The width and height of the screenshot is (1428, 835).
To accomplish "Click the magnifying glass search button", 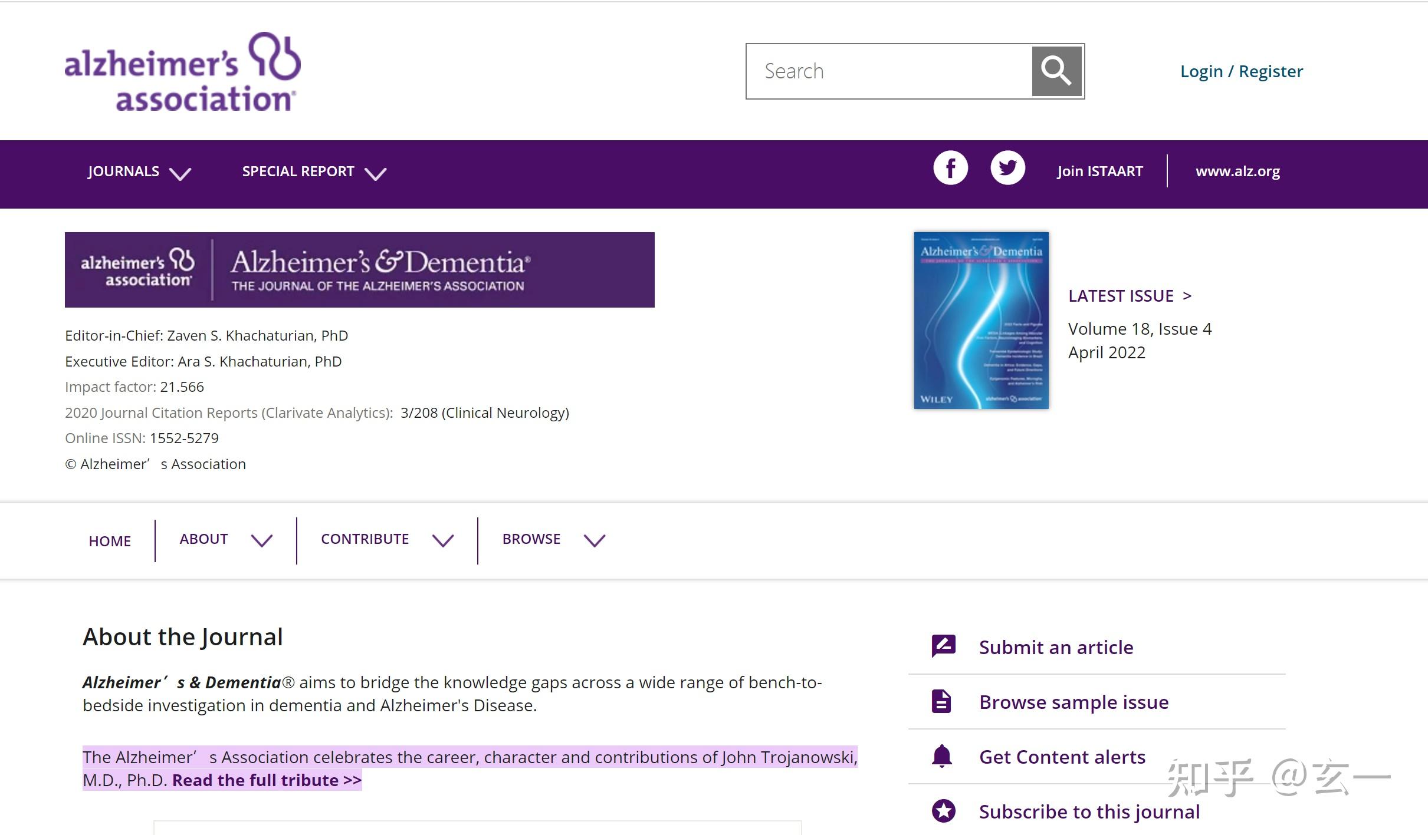I will click(1056, 71).
